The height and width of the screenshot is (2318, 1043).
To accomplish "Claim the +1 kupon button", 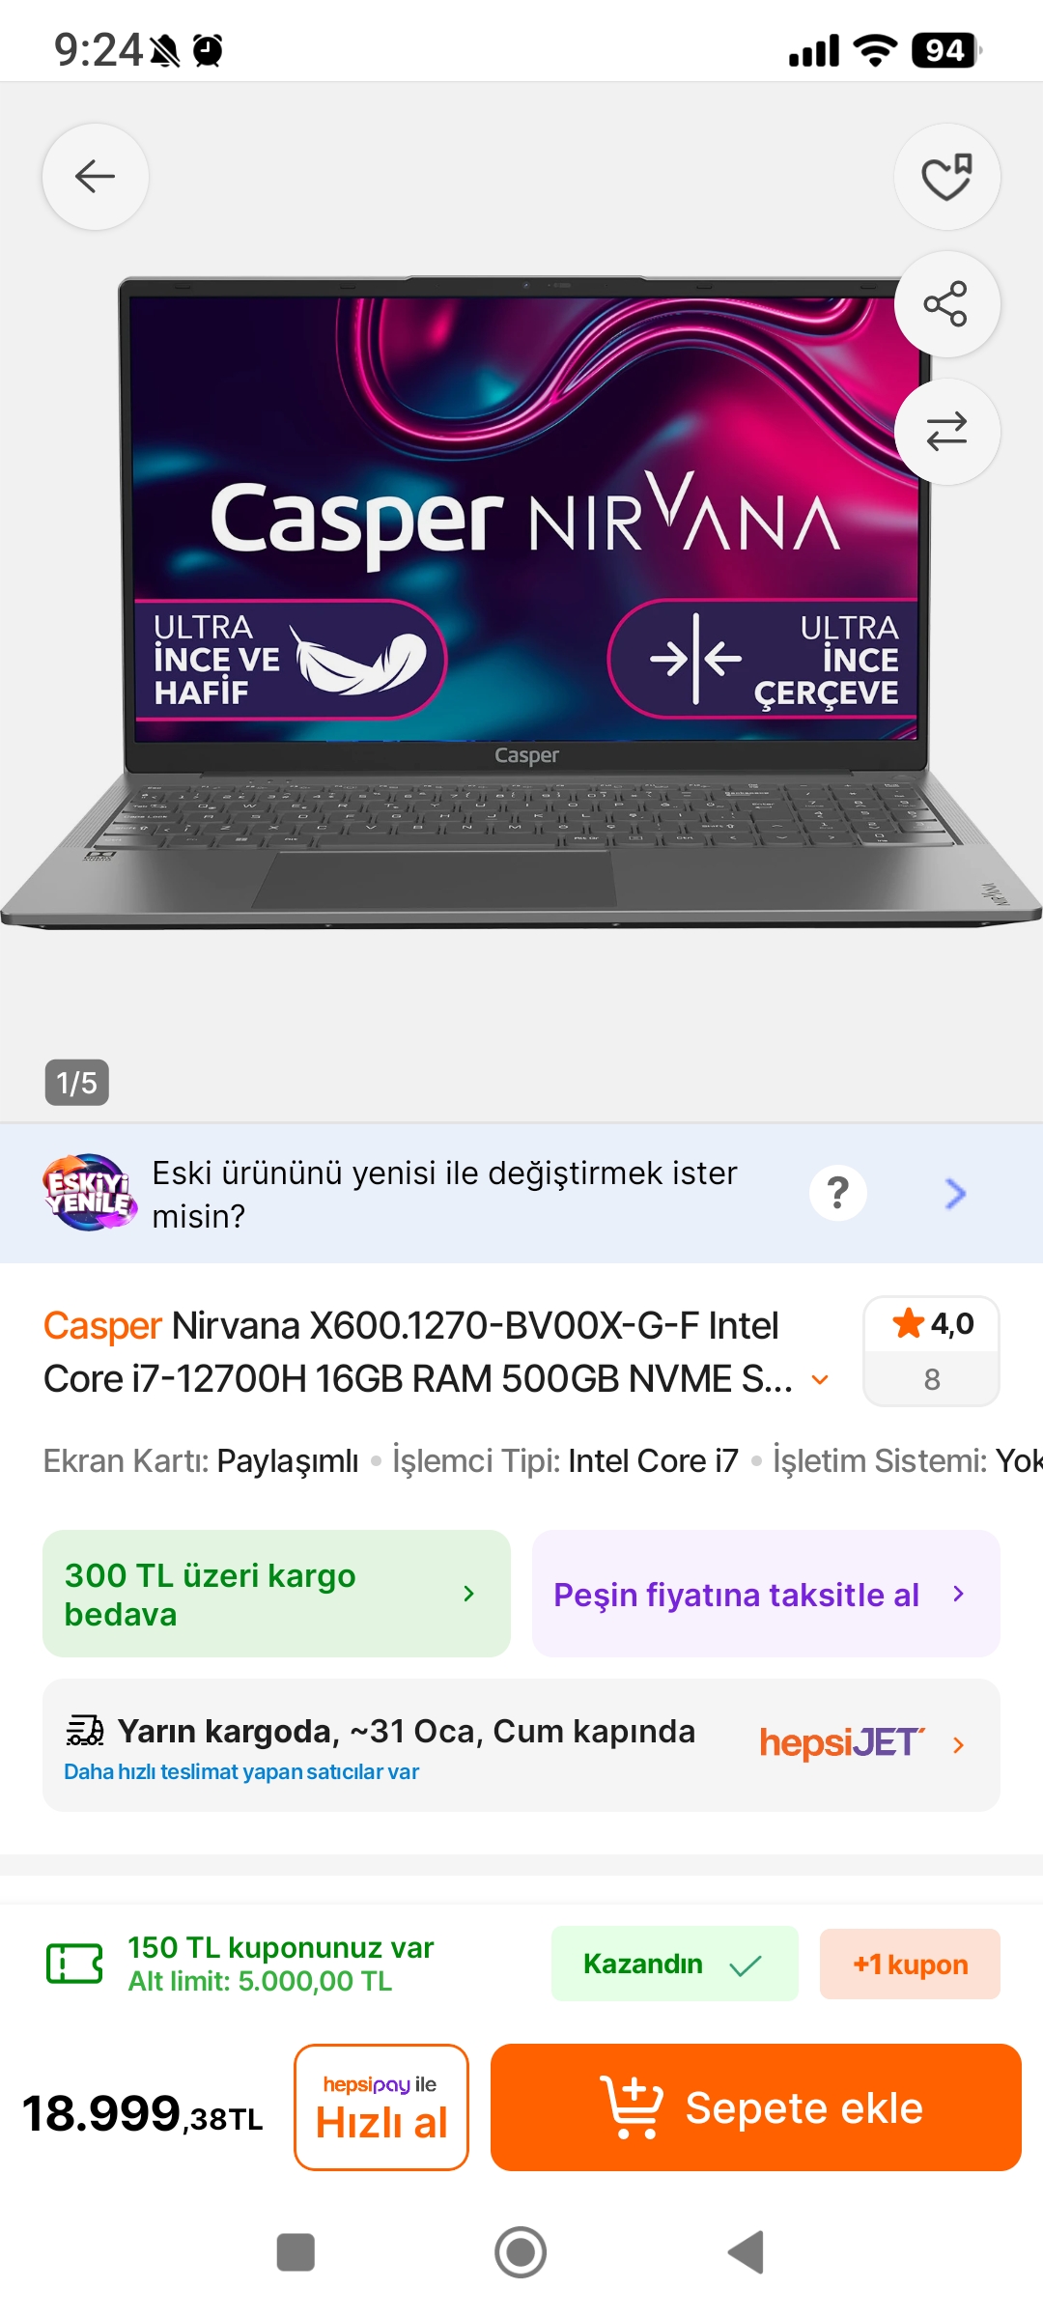I will 910,1964.
